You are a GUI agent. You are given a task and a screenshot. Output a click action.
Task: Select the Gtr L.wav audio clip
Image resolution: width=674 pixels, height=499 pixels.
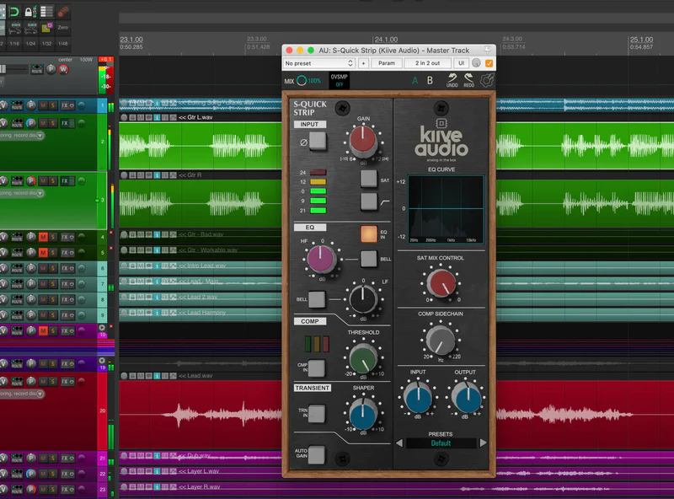(x=201, y=142)
